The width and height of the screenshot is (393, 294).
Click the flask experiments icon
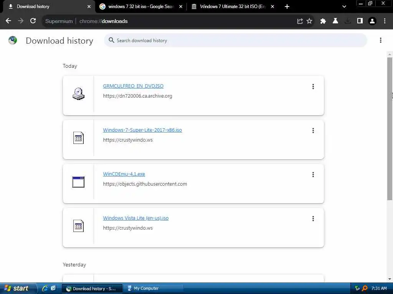pyautogui.click(x=335, y=21)
